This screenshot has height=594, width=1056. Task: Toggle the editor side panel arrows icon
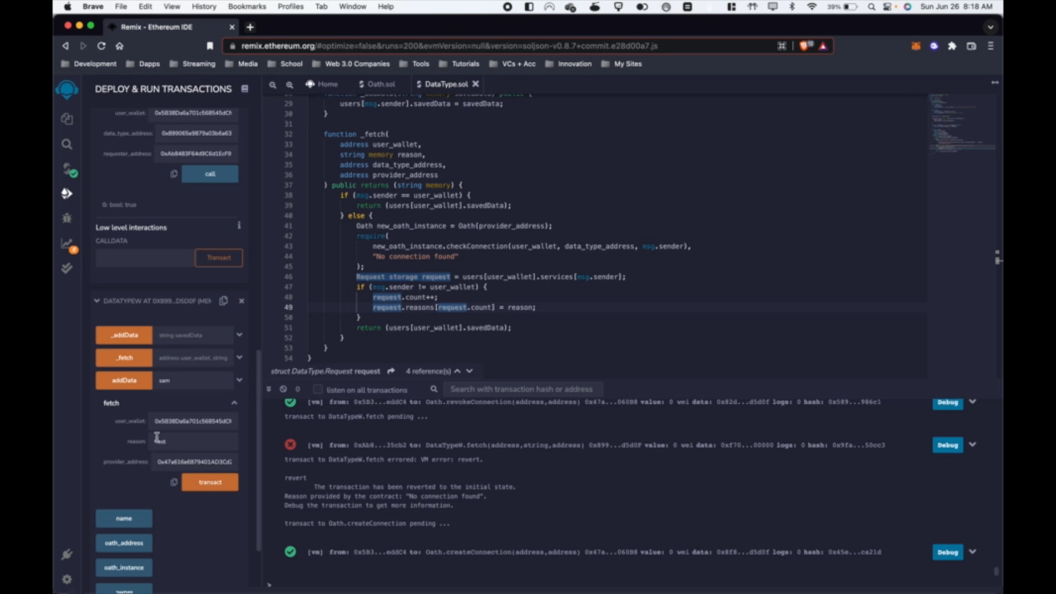(x=994, y=82)
